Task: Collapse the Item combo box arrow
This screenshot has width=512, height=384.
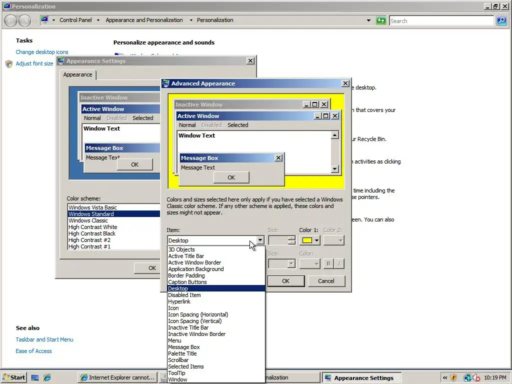Action: pyautogui.click(x=260, y=240)
